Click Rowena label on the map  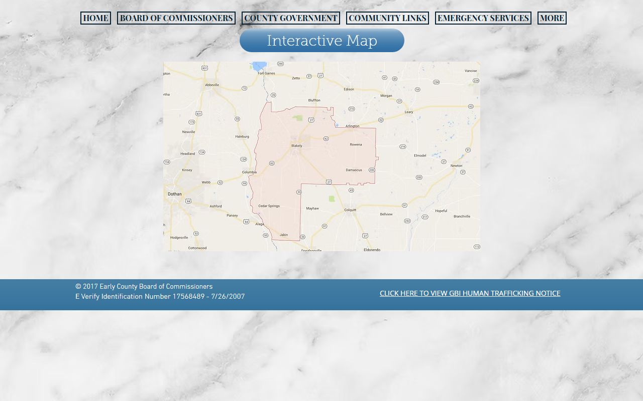pos(356,145)
